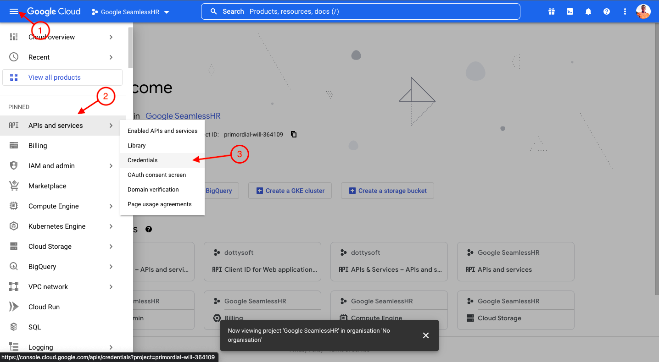Viewport: 659px width, 362px height.
Task: Click the search products input field
Action: point(361,11)
